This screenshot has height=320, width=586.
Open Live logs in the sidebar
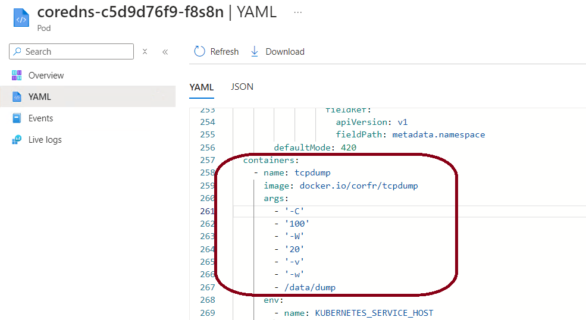click(x=45, y=140)
